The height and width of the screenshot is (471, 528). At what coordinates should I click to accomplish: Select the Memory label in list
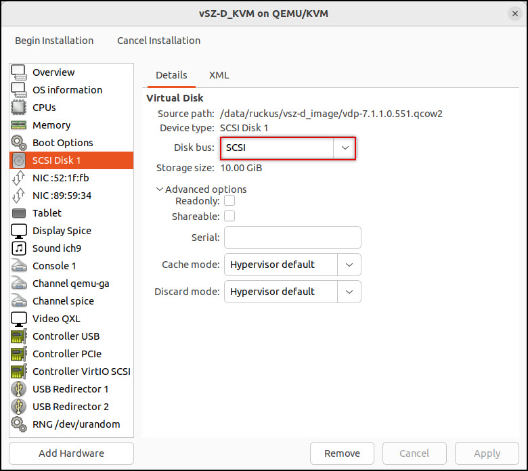point(51,125)
